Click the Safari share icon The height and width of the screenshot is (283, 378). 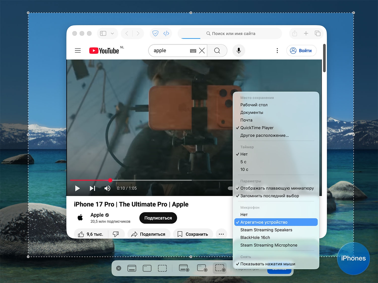pyautogui.click(x=295, y=34)
